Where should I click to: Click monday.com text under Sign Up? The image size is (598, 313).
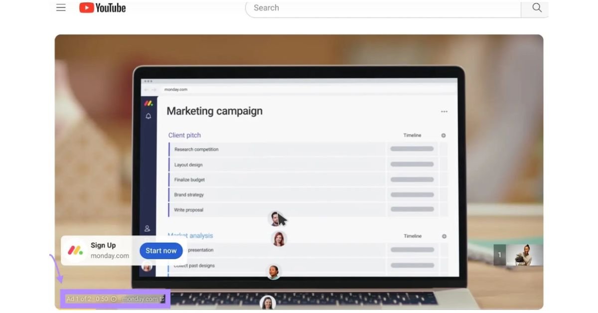(110, 256)
